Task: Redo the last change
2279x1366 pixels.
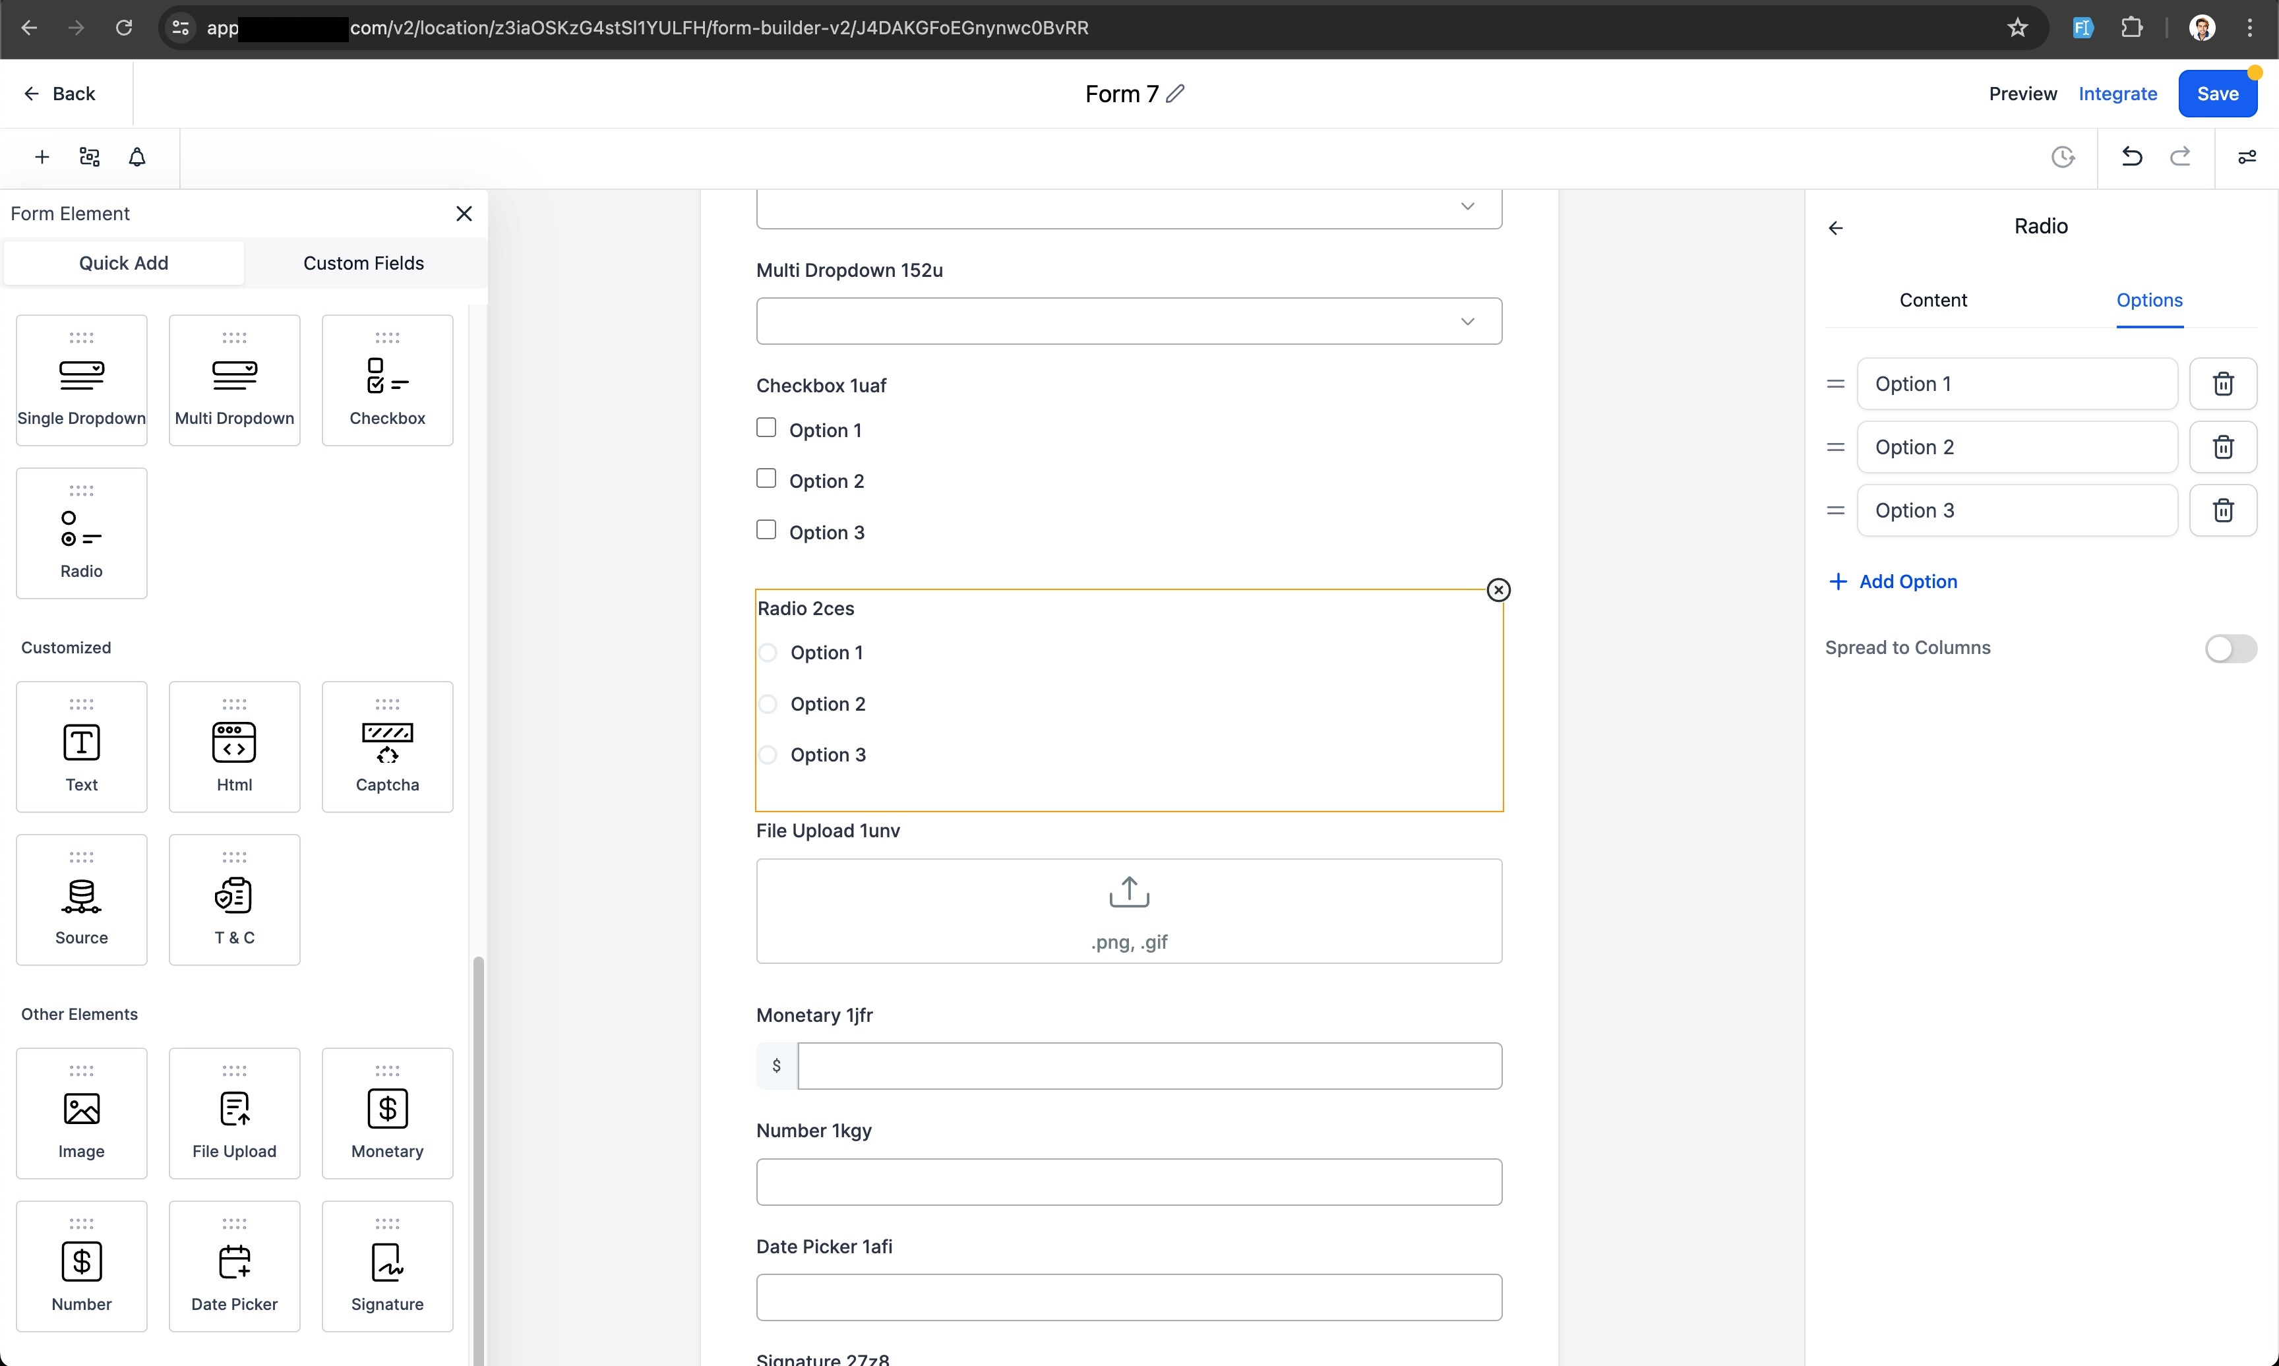Action: tap(2179, 158)
